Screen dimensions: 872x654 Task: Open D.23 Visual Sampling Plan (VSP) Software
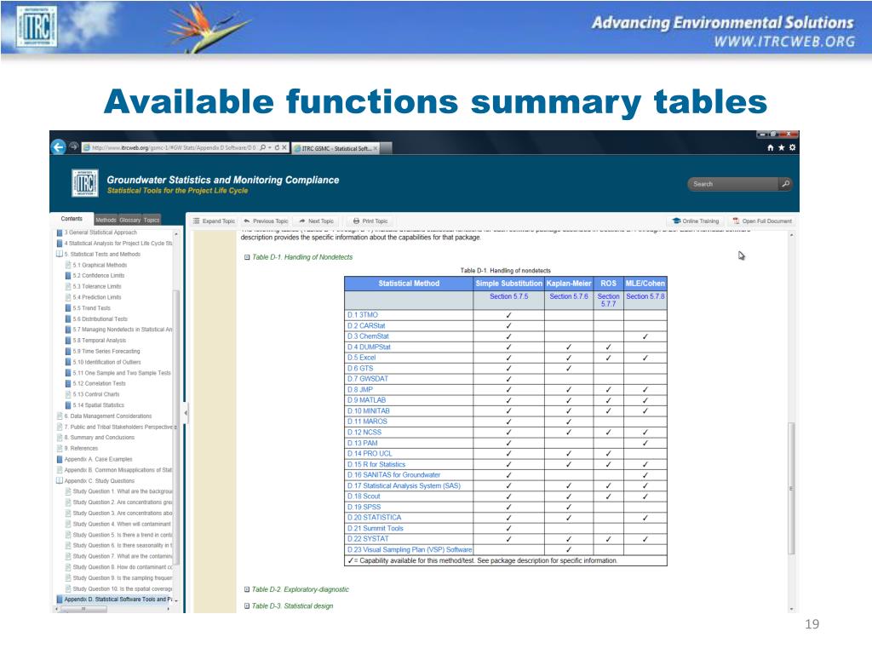(410, 549)
